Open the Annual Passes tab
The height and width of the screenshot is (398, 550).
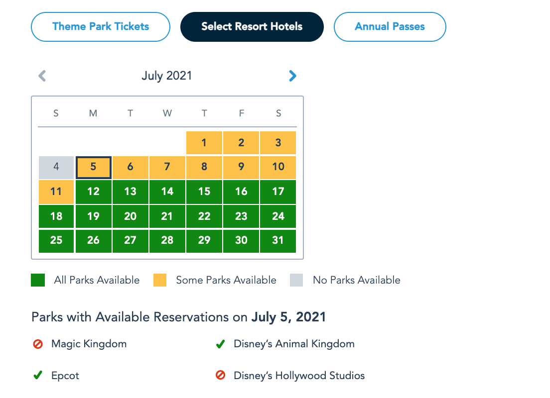[x=390, y=26]
